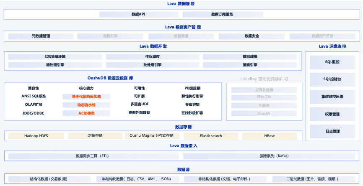Image resolution: width=363 pixels, height=186 pixels.
Task: Select 二进制数据 (图片、音频、视频) box
Action: click(x=314, y=179)
